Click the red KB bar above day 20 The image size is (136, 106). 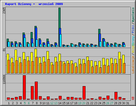(84, 93)
